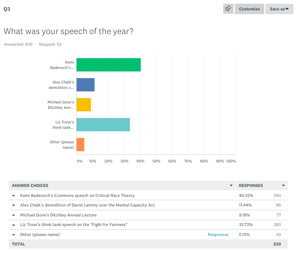Open the Customize chart options
This screenshot has width=296, height=253.
pos(249,9)
